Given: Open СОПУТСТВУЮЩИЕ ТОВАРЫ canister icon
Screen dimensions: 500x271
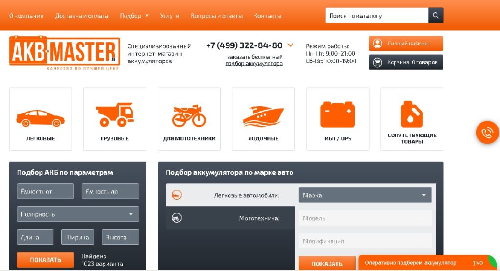Looking at the screenshot, I should (412, 114).
